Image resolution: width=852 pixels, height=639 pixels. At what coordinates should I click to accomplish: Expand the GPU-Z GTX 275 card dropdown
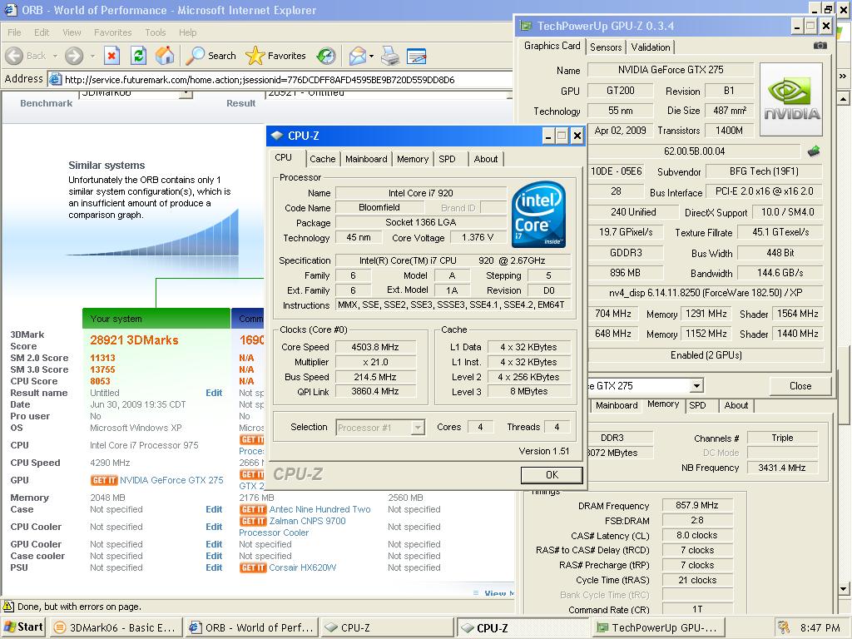point(696,386)
